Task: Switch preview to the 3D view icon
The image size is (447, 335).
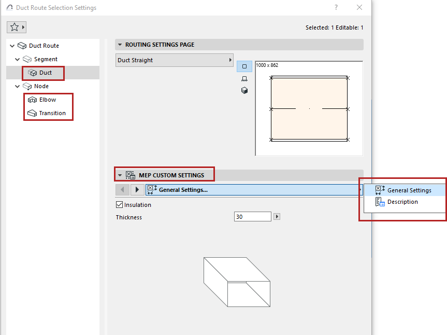Action: point(244,89)
